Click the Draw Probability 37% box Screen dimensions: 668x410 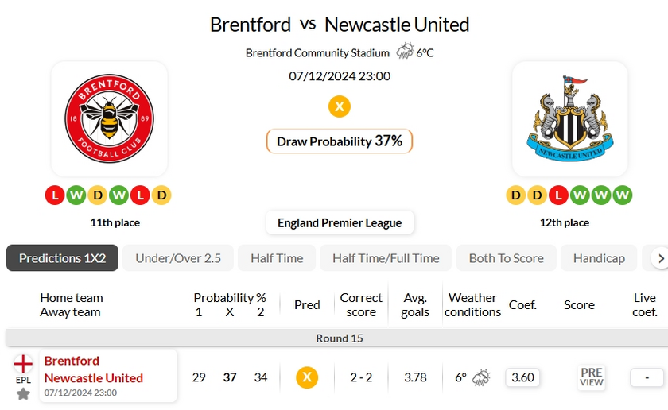tap(340, 141)
